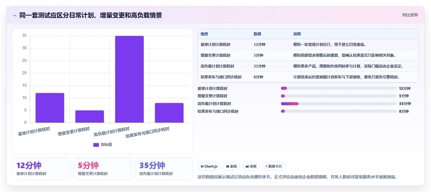Screen dimensions: 431x192
Task: Click the 进度 chip
Action: (x=251, y=166)
